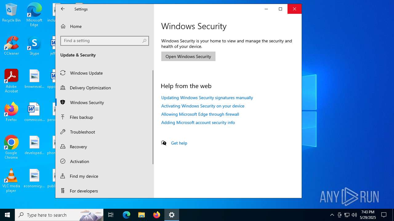
Task: Click the Delivery Optimization icon
Action: point(63,87)
